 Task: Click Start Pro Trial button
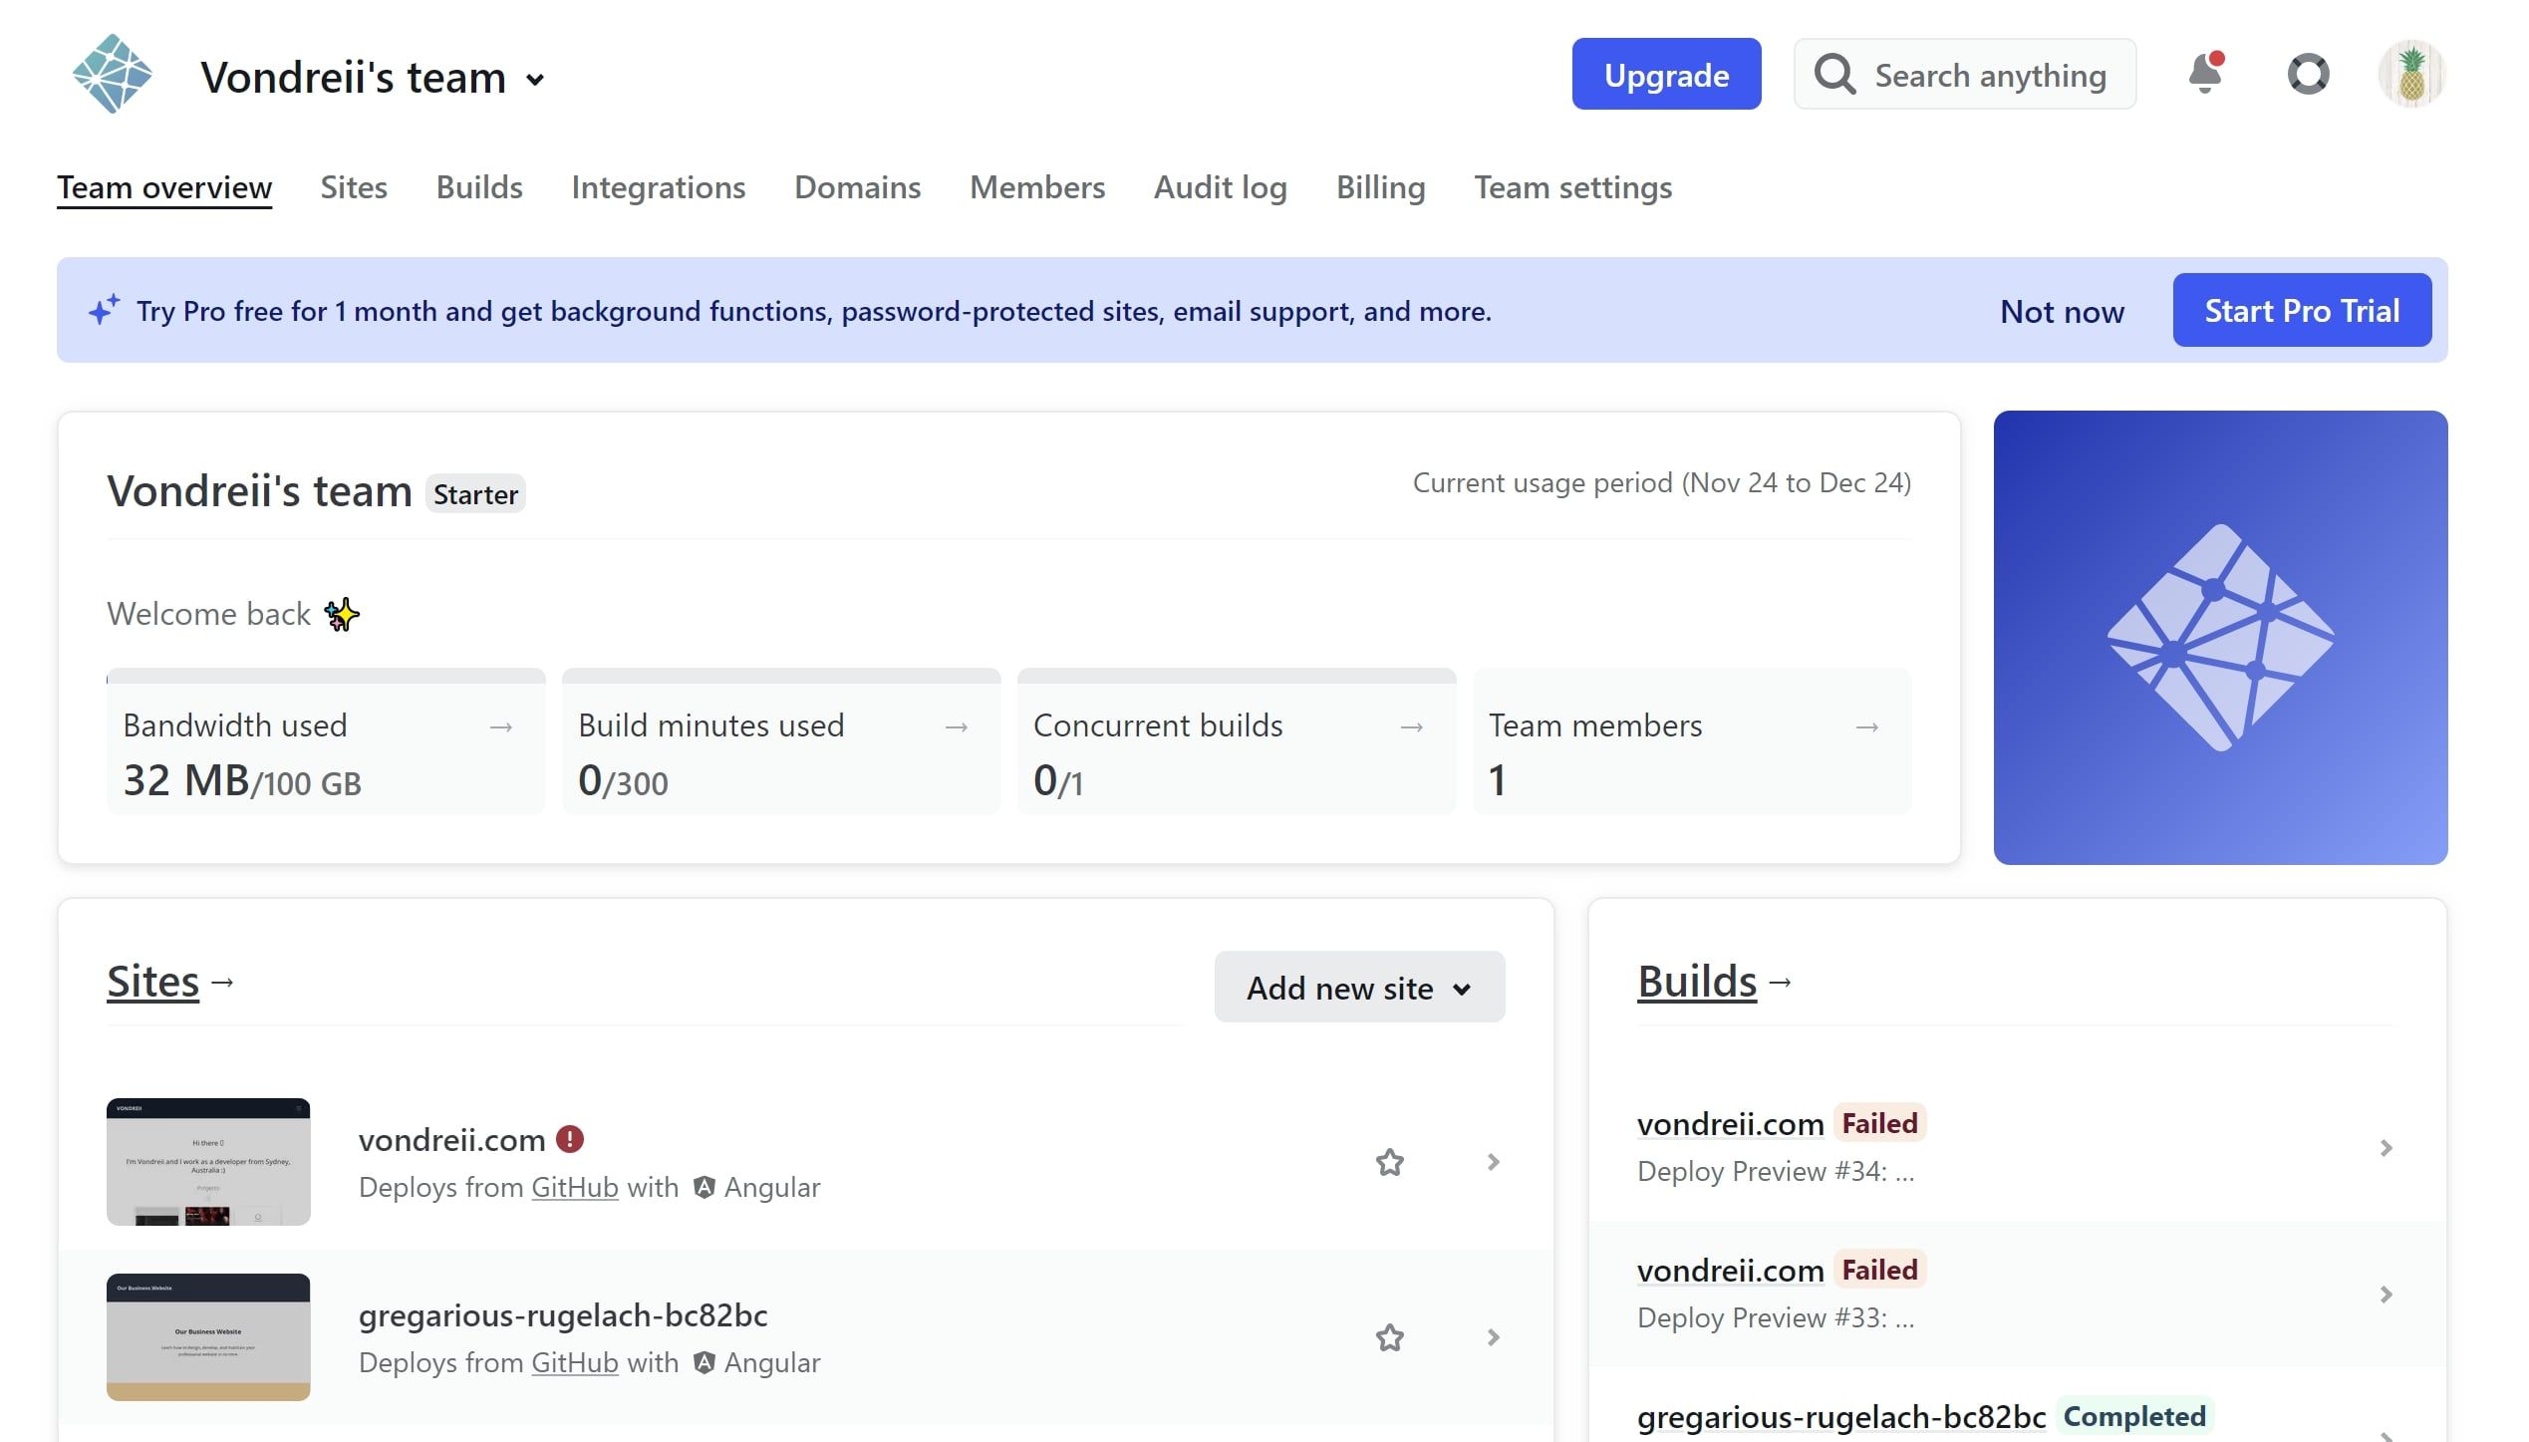(x=2300, y=309)
